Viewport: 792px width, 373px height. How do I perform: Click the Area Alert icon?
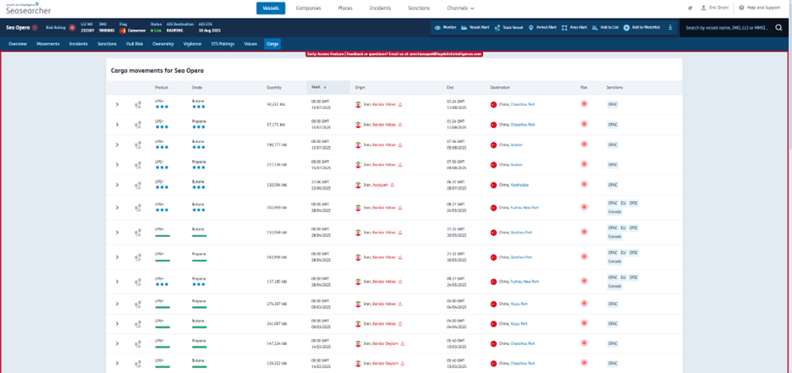[564, 27]
